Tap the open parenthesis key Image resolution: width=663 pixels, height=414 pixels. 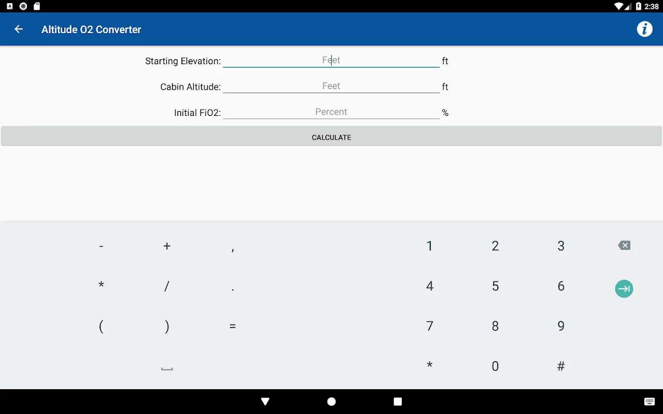(101, 326)
